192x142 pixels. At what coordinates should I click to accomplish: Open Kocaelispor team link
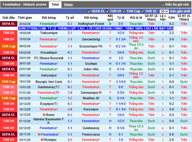(49, 52)
